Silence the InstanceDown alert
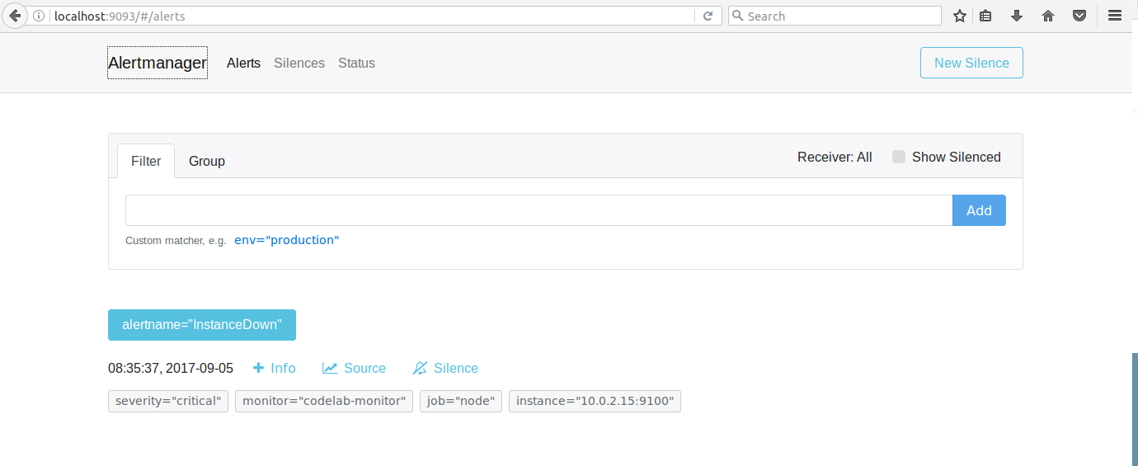The image size is (1138, 466). tap(445, 368)
